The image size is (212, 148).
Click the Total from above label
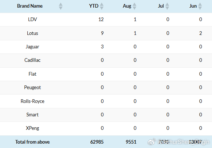32,142
